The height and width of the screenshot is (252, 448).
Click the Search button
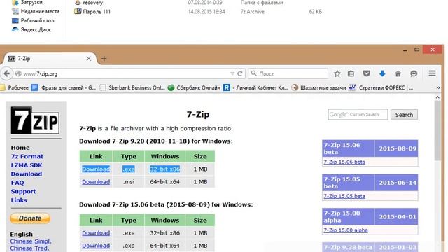click(x=404, y=115)
